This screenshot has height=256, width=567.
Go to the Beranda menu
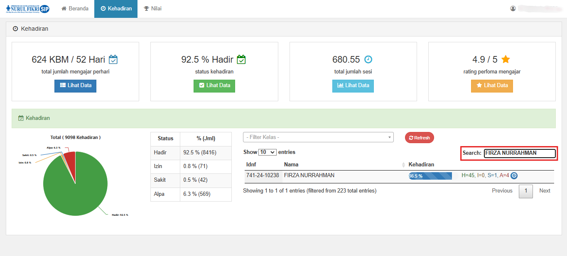click(75, 9)
